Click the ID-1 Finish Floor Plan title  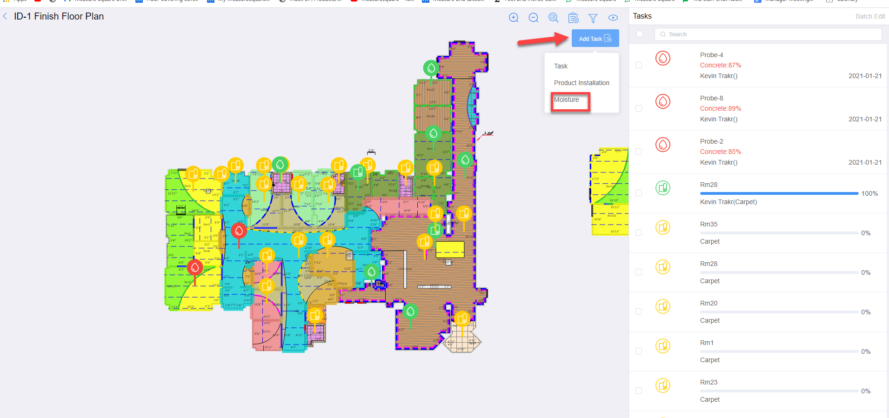coord(59,16)
